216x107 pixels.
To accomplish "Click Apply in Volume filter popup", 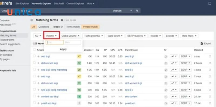I will tap(63, 49).
